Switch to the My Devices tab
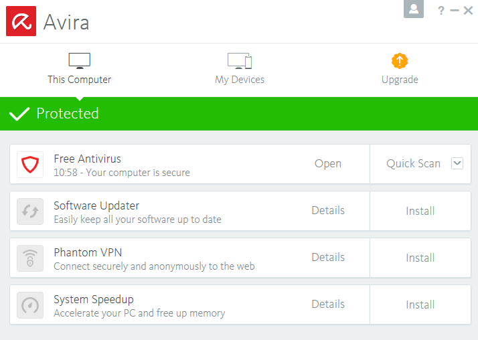The image size is (478, 340). (239, 70)
